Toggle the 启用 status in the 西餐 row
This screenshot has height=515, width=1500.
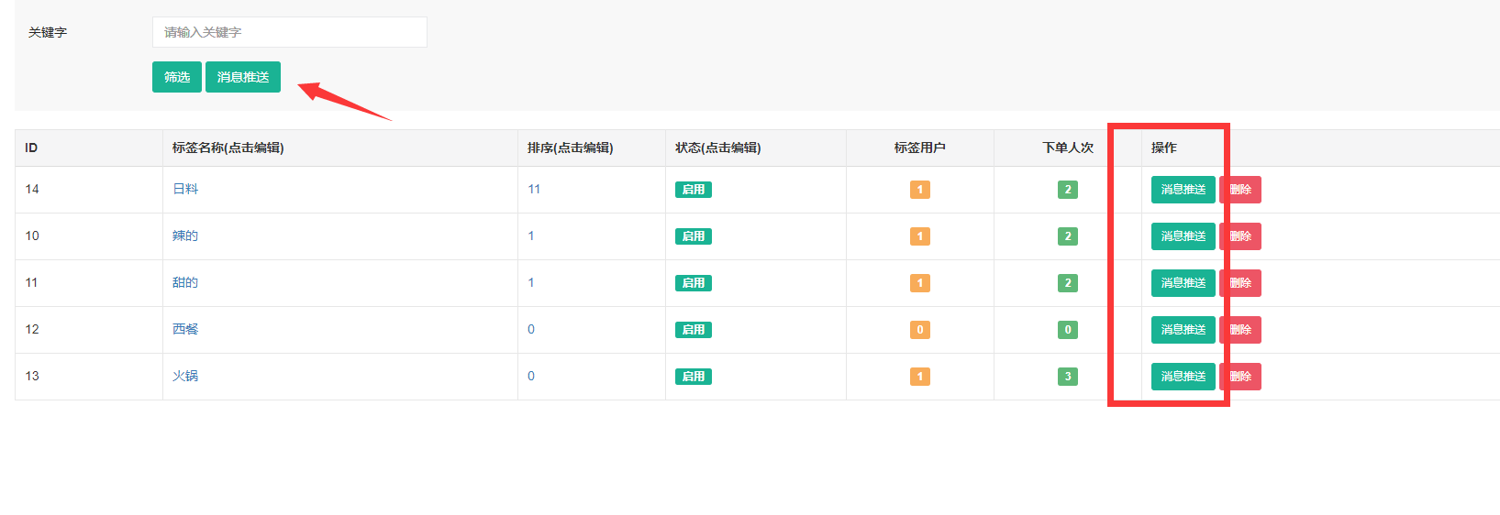tap(694, 330)
